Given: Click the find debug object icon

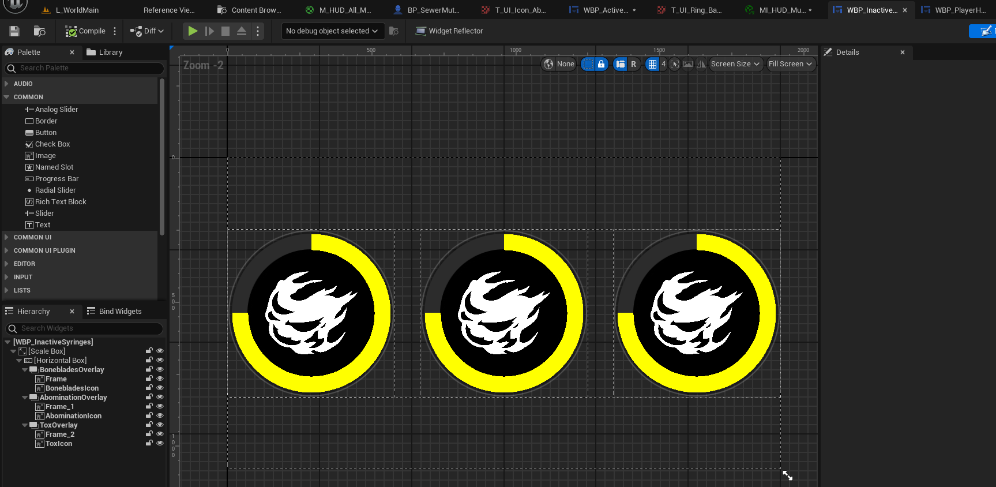Looking at the screenshot, I should 394,31.
